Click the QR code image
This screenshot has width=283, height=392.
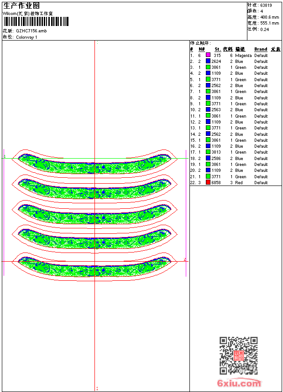pos(239,356)
